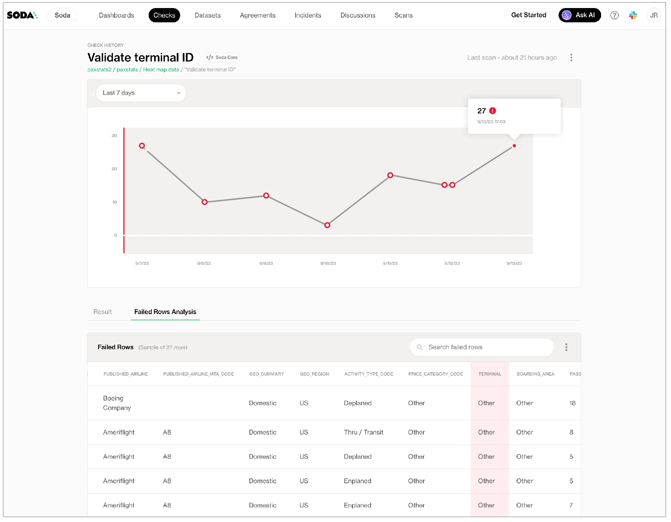
Task: Select the 9/10/23 lowest chart data point
Action: 327,225
